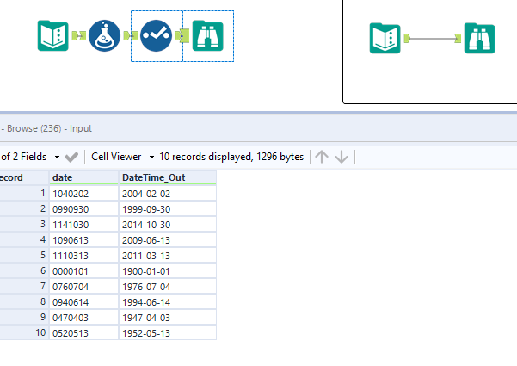
Task: Select cell 1947-04-03
Action: (x=168, y=318)
